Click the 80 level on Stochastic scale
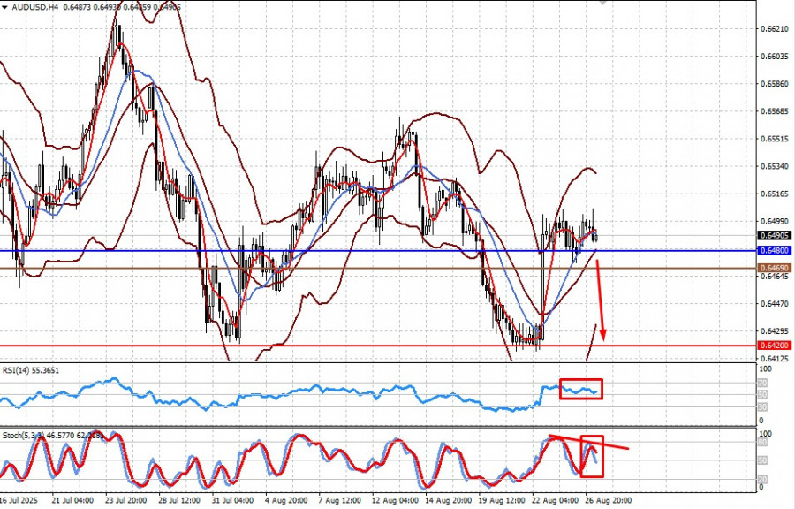The height and width of the screenshot is (509, 795). (x=762, y=443)
